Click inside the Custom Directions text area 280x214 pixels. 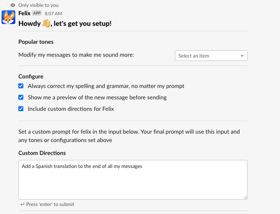133,180
